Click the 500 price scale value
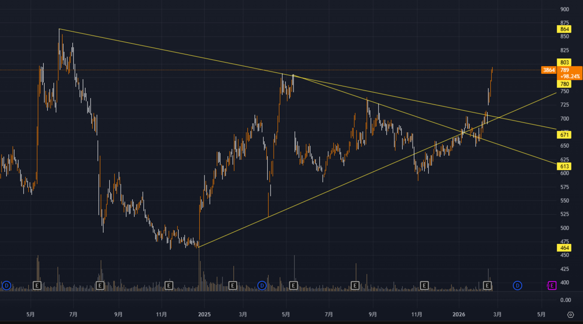The height and width of the screenshot is (324, 583). coord(565,228)
